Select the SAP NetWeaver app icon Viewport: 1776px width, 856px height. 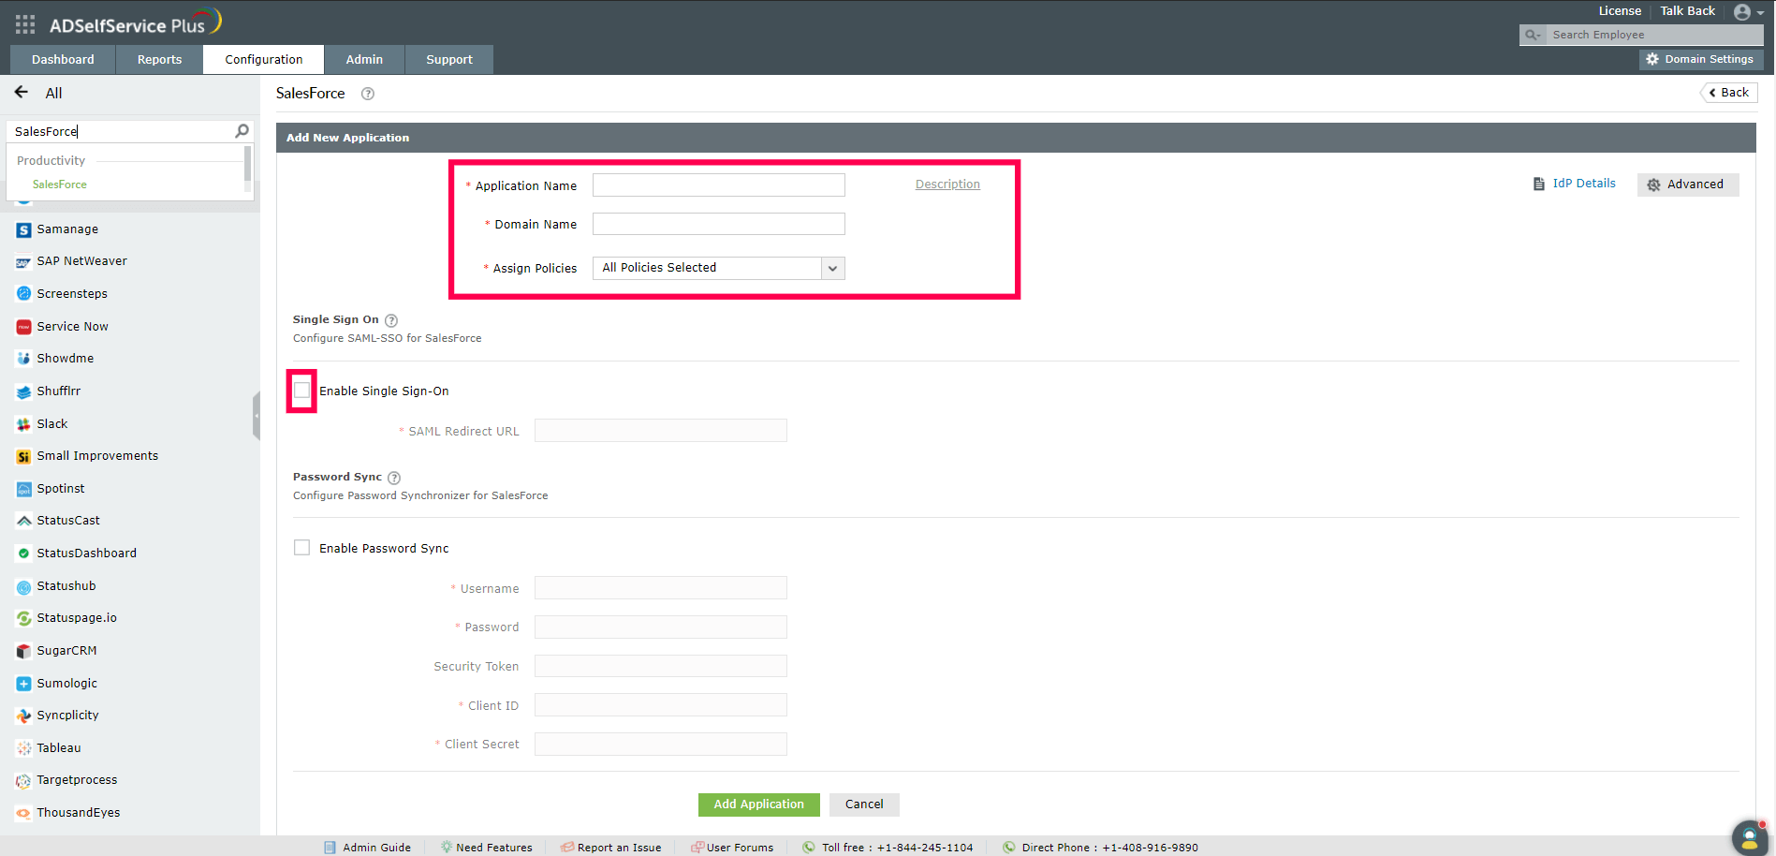24,262
